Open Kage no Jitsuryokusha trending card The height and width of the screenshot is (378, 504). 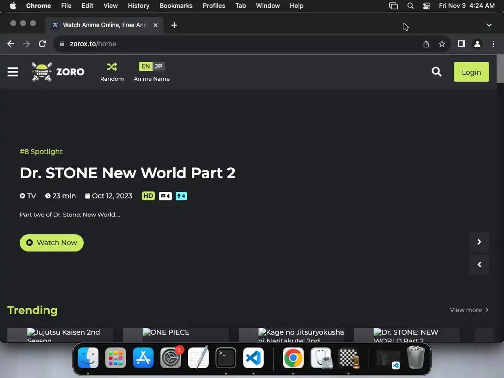pos(291,335)
